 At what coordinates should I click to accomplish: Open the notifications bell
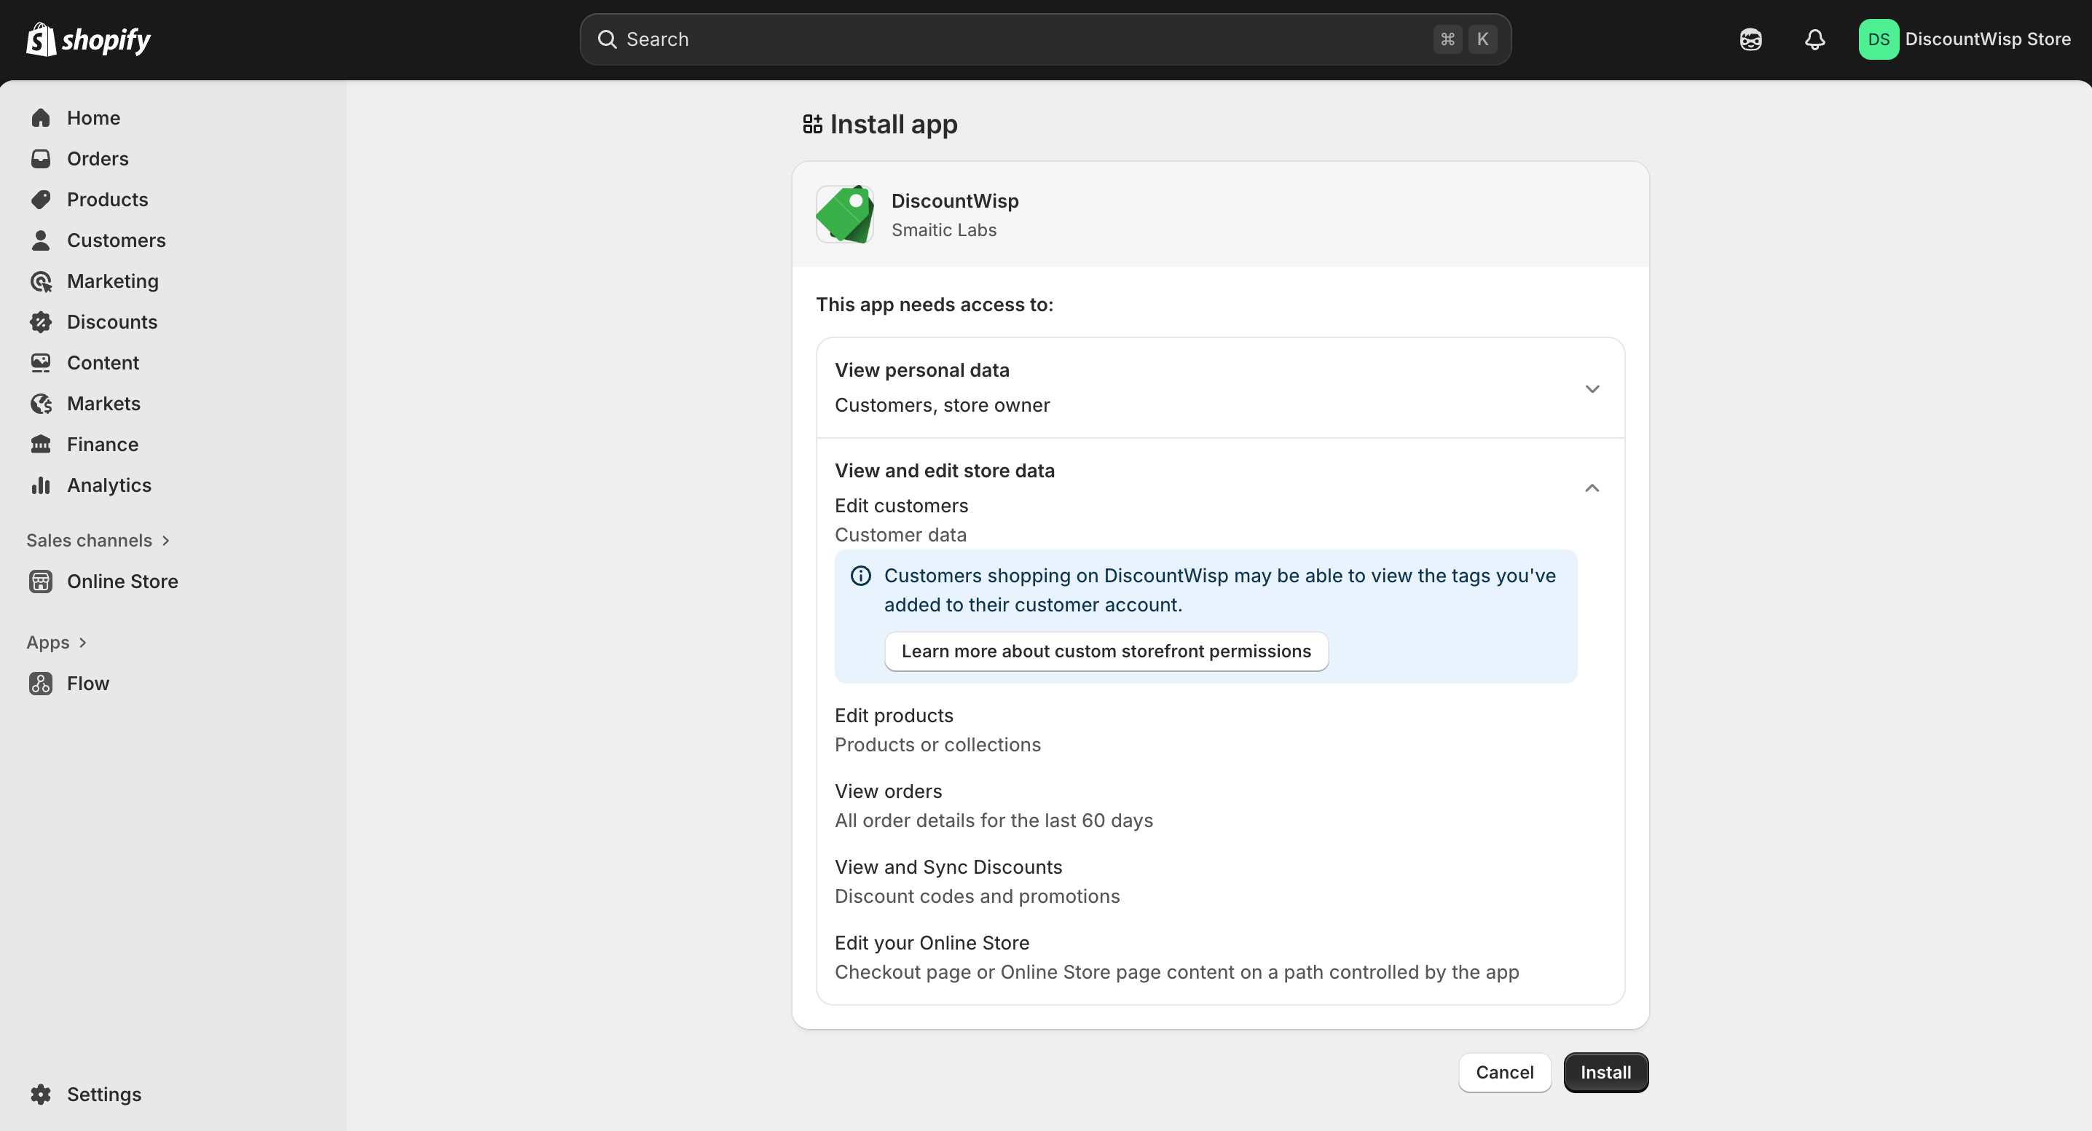pos(1814,39)
